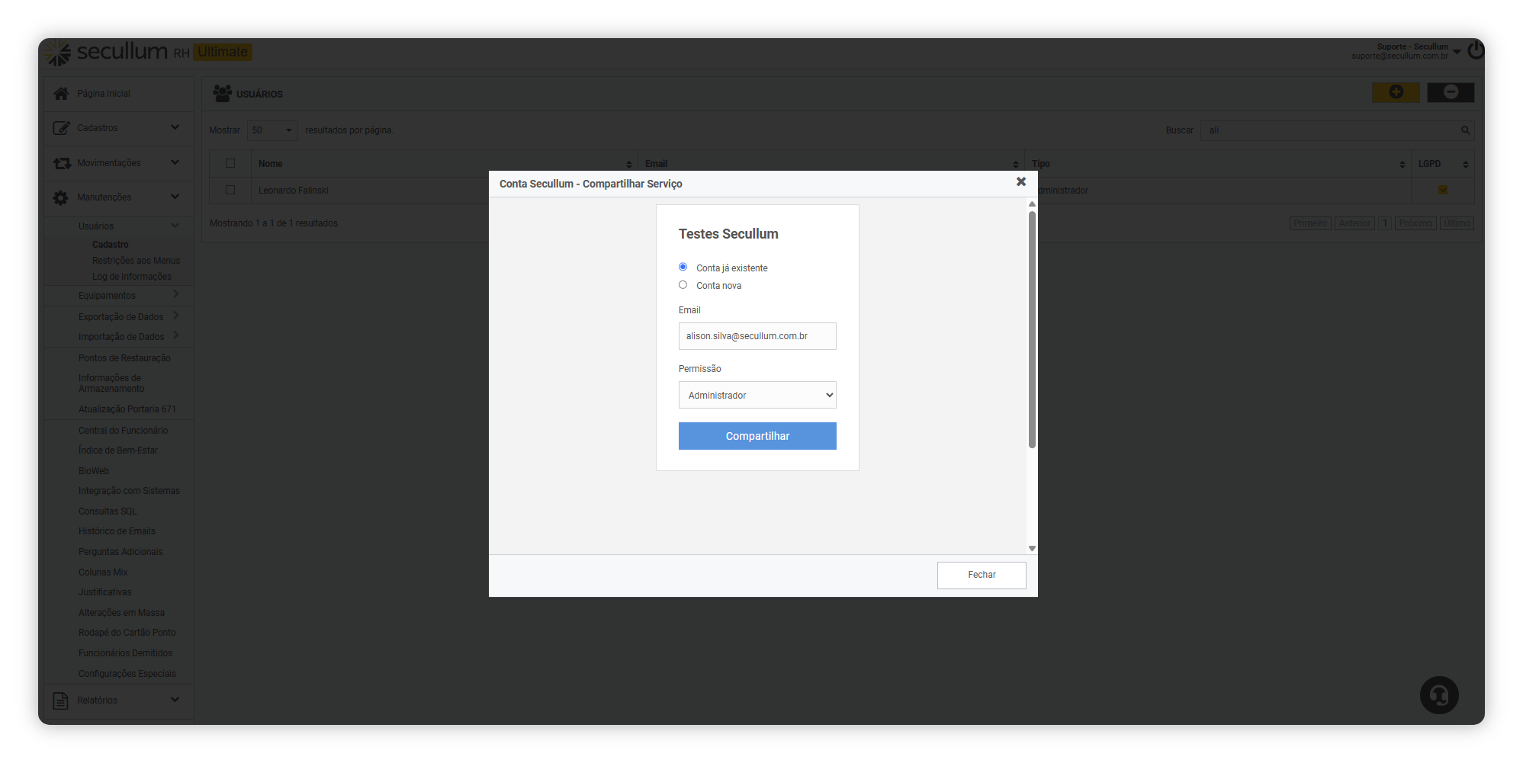The height and width of the screenshot is (763, 1523).
Task: Click the minus remove user icon
Action: pyautogui.click(x=1451, y=92)
